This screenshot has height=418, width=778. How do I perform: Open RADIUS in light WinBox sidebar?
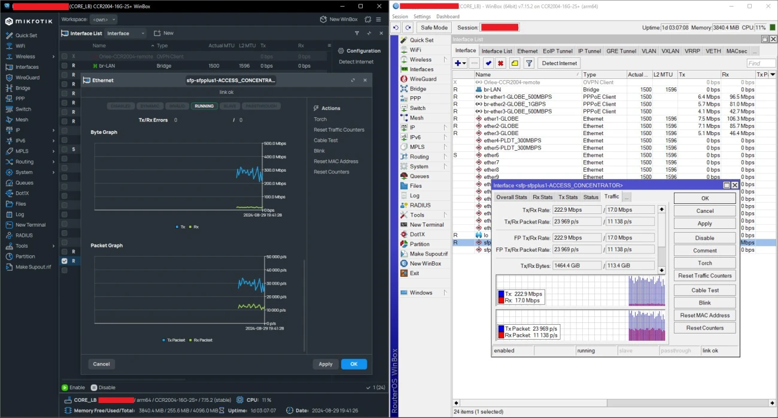coord(420,205)
